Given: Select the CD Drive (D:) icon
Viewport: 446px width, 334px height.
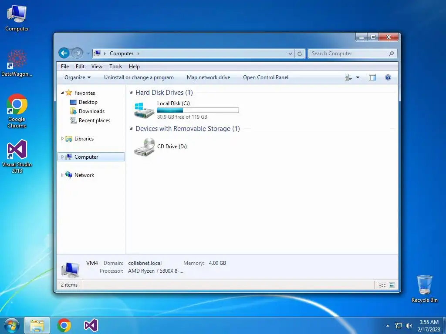Looking at the screenshot, I should (x=145, y=147).
